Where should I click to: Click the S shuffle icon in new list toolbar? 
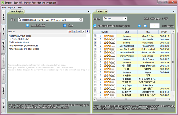[83, 31]
